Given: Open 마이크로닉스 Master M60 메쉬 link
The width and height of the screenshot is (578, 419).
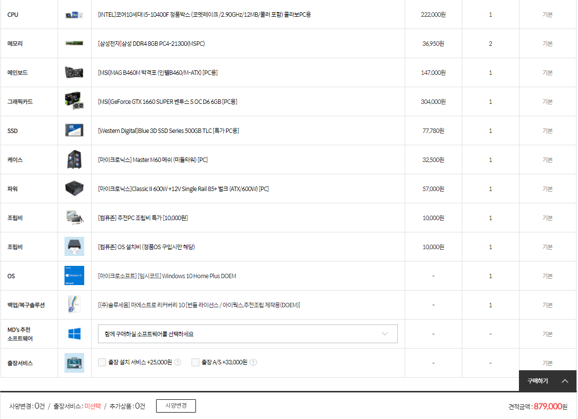Looking at the screenshot, I should [x=153, y=160].
